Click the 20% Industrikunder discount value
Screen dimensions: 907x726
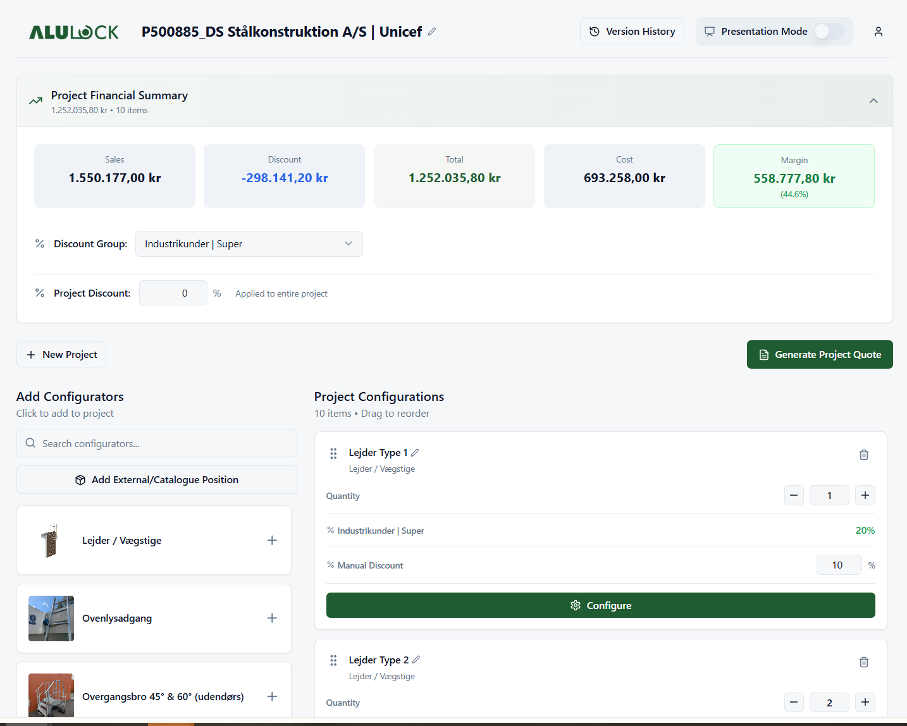point(865,530)
